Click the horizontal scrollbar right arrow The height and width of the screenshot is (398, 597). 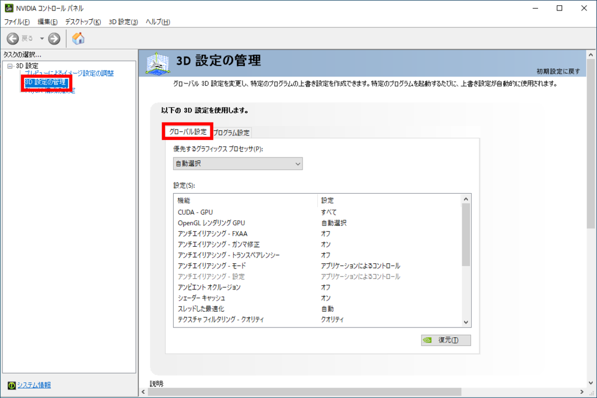pyautogui.click(x=582, y=392)
